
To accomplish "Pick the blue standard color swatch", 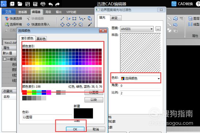I will point(44,93).
